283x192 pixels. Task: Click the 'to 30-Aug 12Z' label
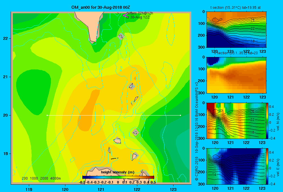(138, 17)
